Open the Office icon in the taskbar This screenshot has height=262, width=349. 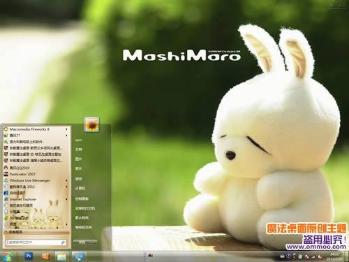[x=45, y=256]
